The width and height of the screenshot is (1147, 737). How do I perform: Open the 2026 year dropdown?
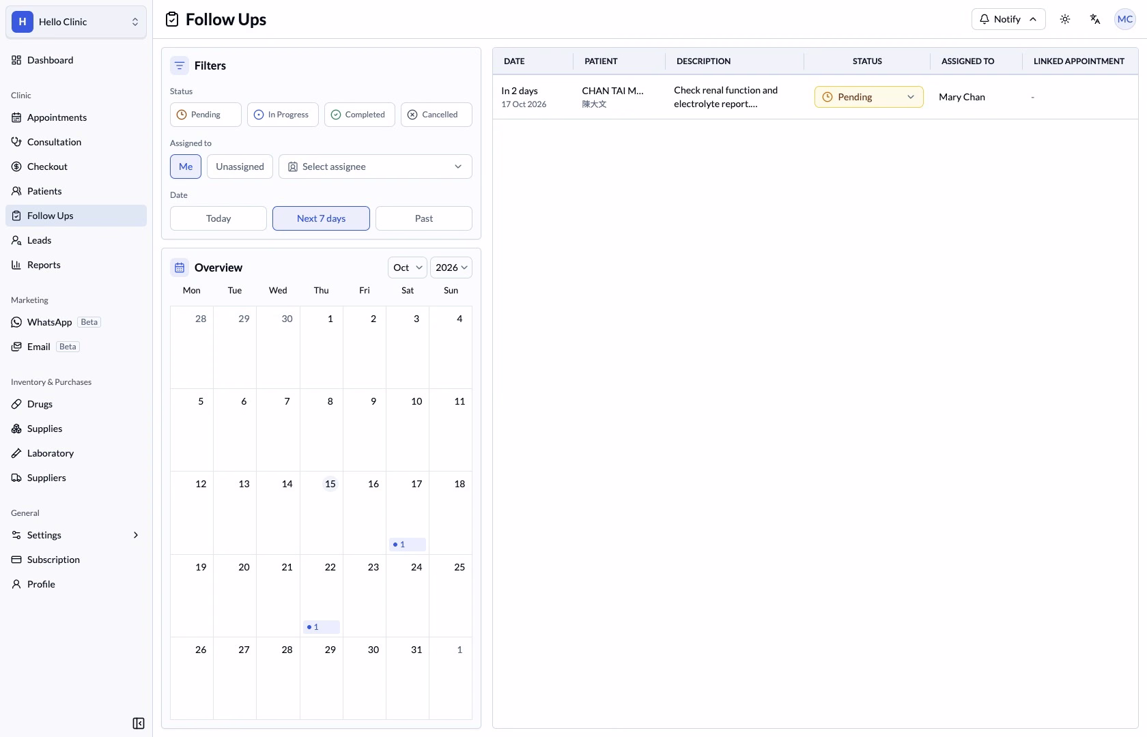(451, 268)
